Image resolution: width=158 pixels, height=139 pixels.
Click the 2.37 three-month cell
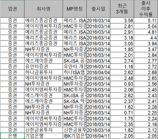tap(122, 101)
